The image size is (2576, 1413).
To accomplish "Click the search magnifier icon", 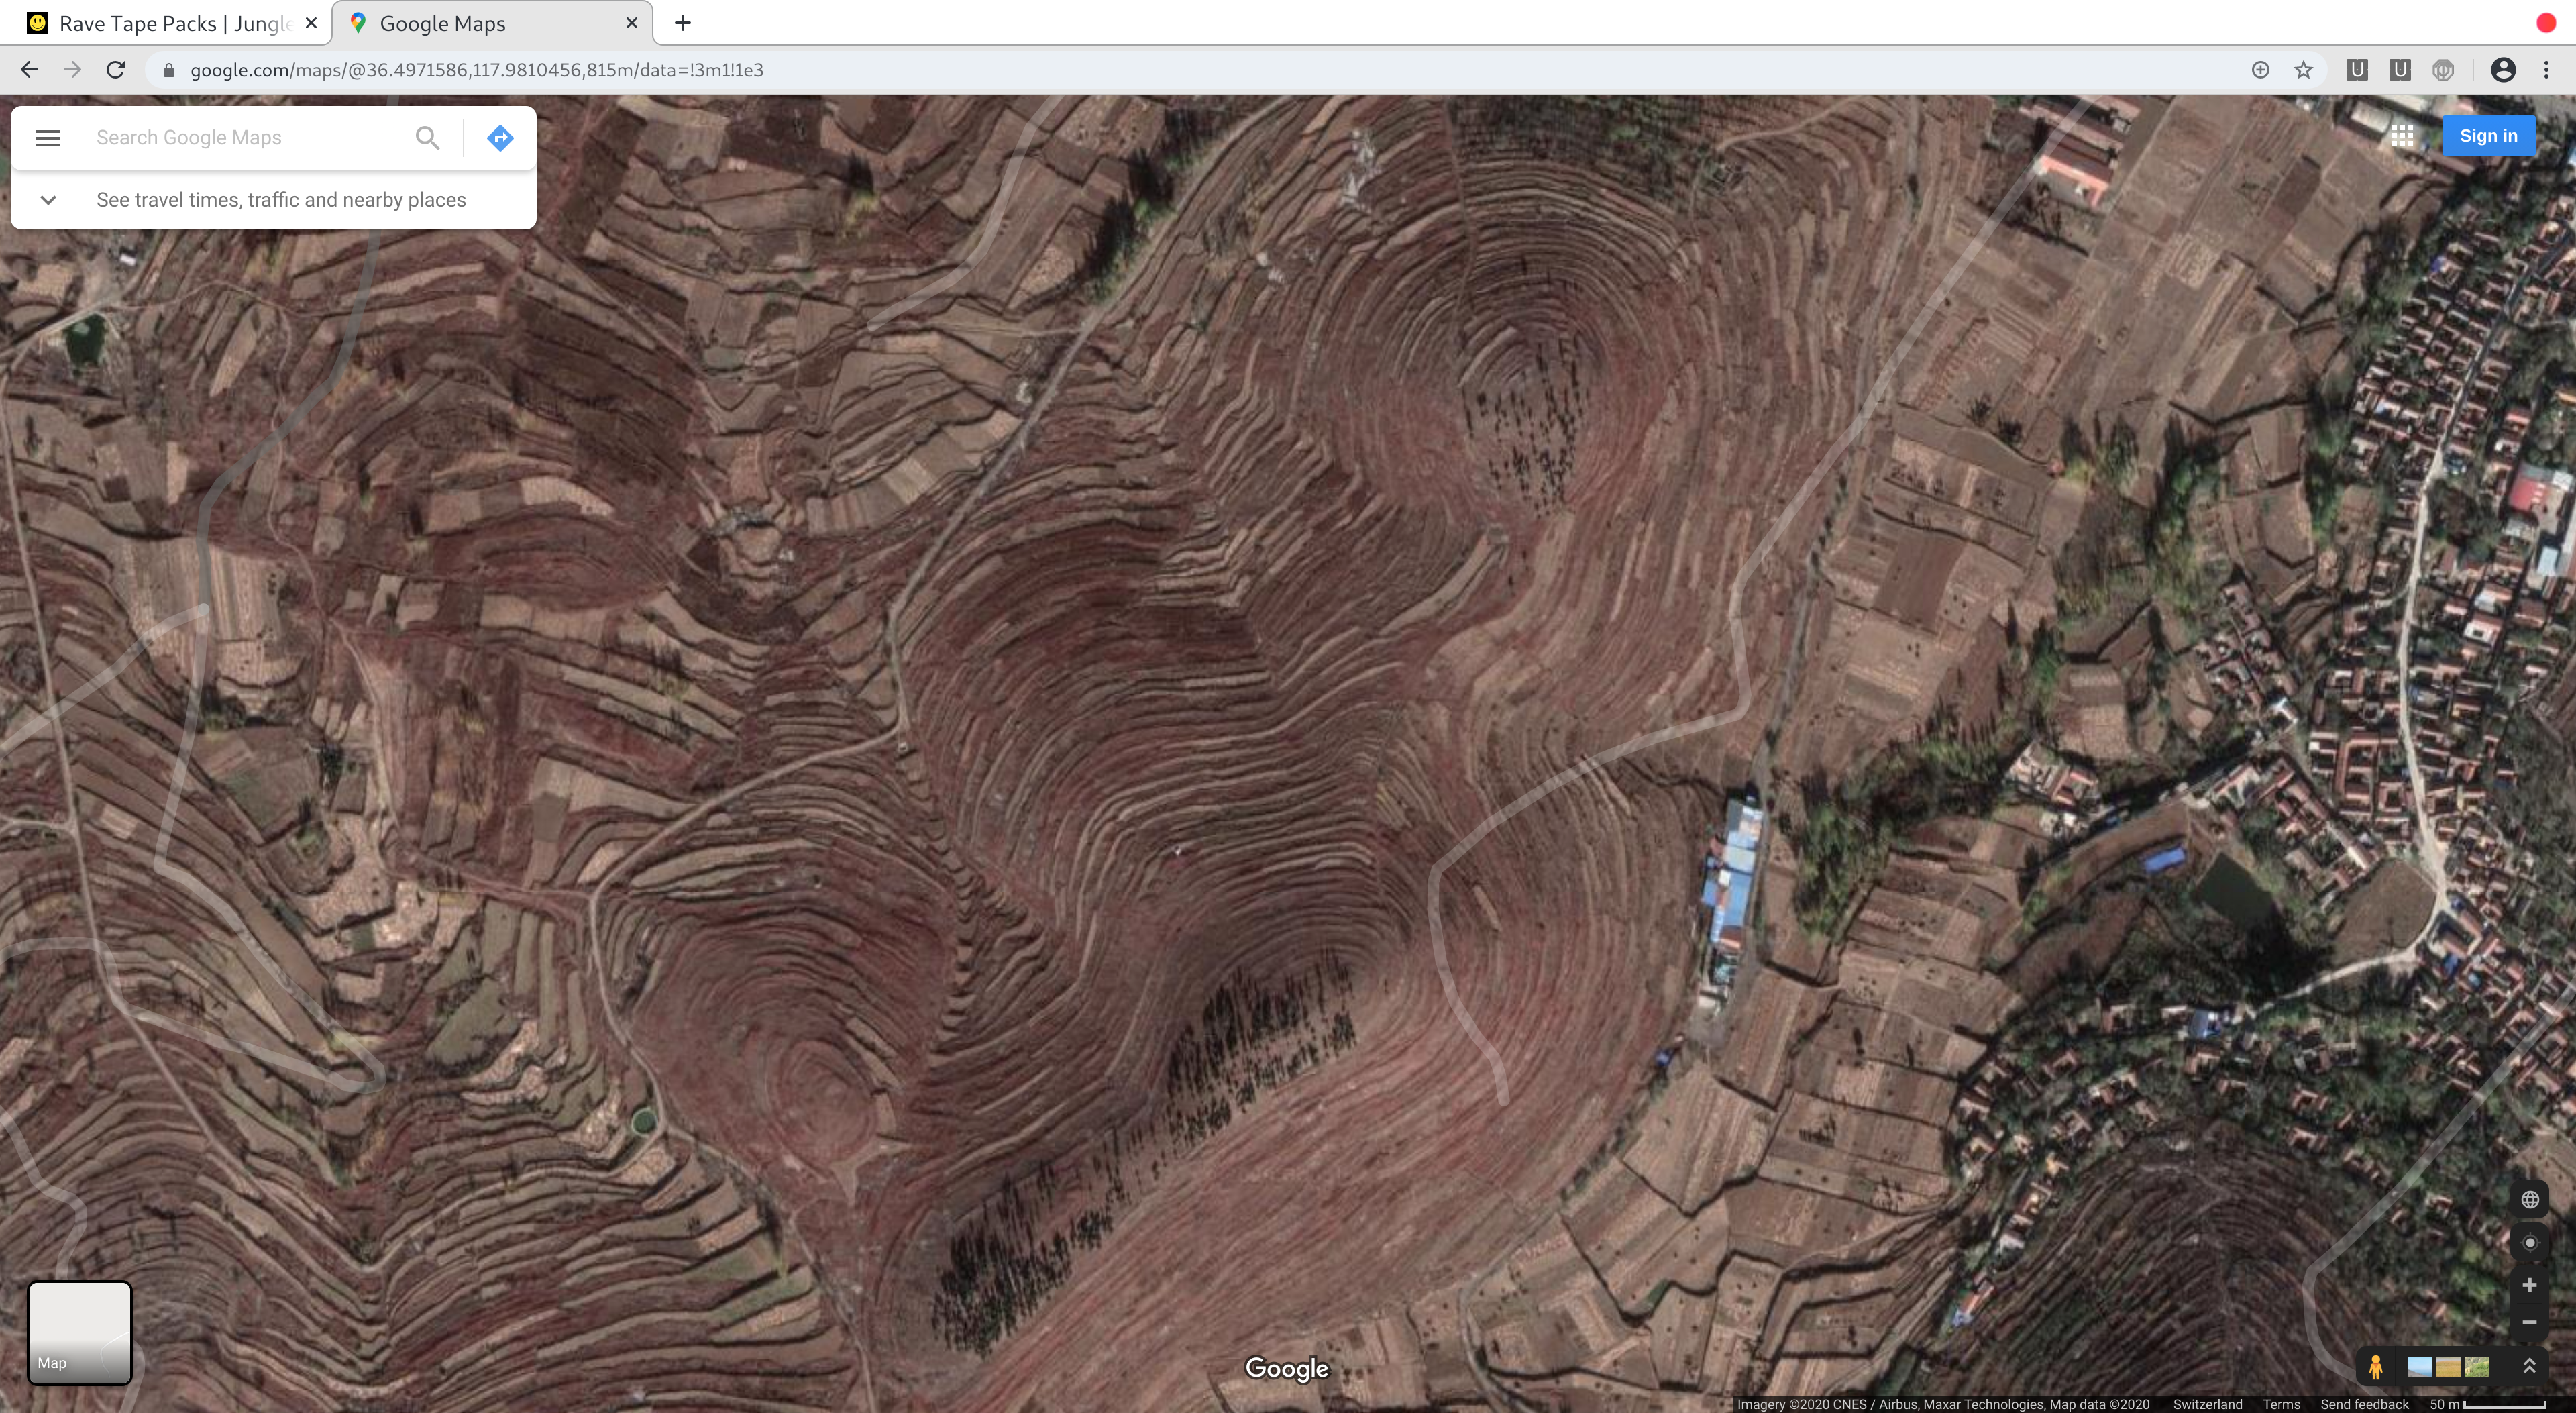I will click(427, 138).
